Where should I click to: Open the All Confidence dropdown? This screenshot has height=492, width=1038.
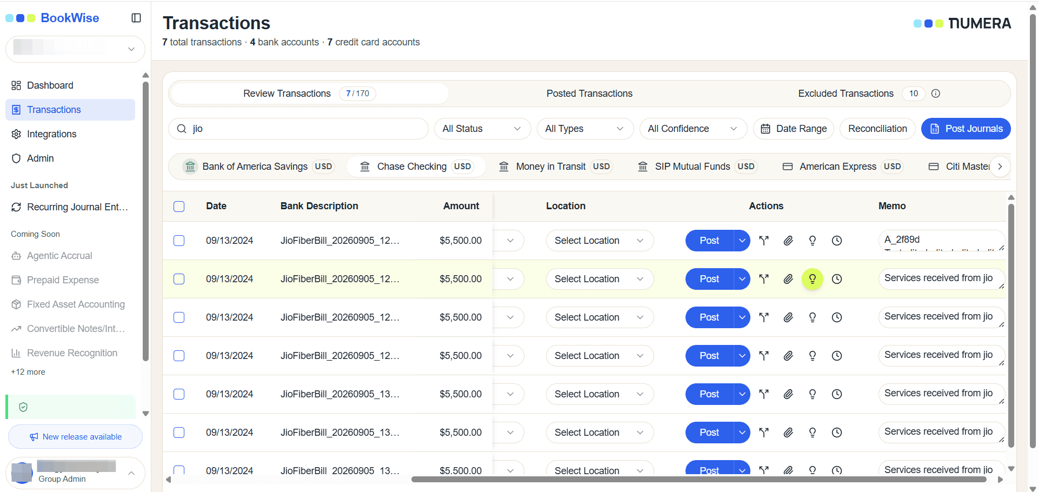tap(693, 129)
